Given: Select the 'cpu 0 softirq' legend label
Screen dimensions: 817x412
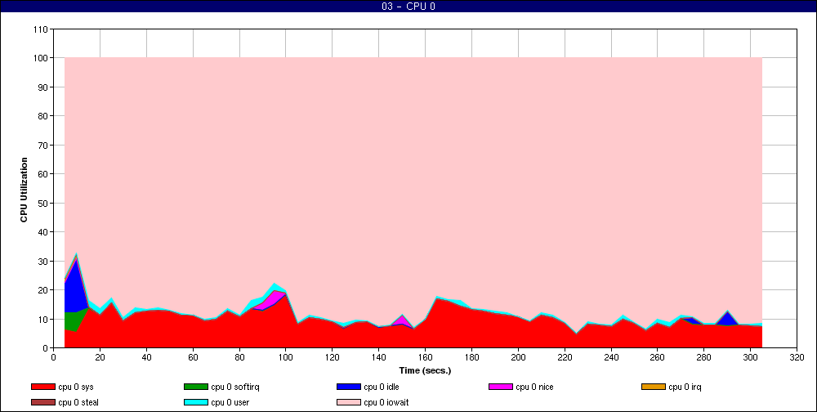Looking at the screenshot, I should pyautogui.click(x=235, y=387).
